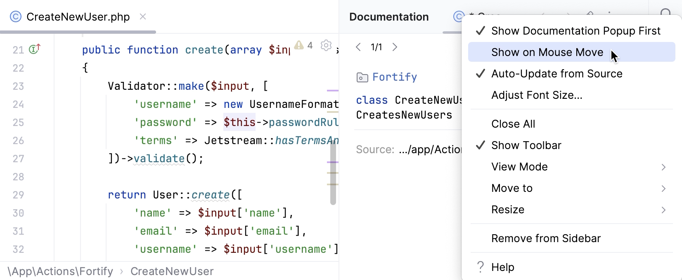Expand the View Mode submenu
Image resolution: width=682 pixels, height=280 pixels.
pyautogui.click(x=572, y=167)
